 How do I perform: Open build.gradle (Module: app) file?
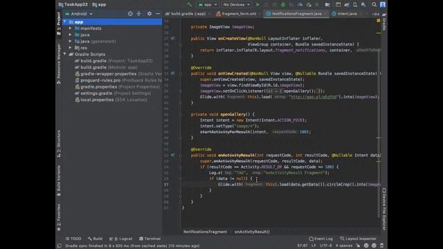coord(106,67)
